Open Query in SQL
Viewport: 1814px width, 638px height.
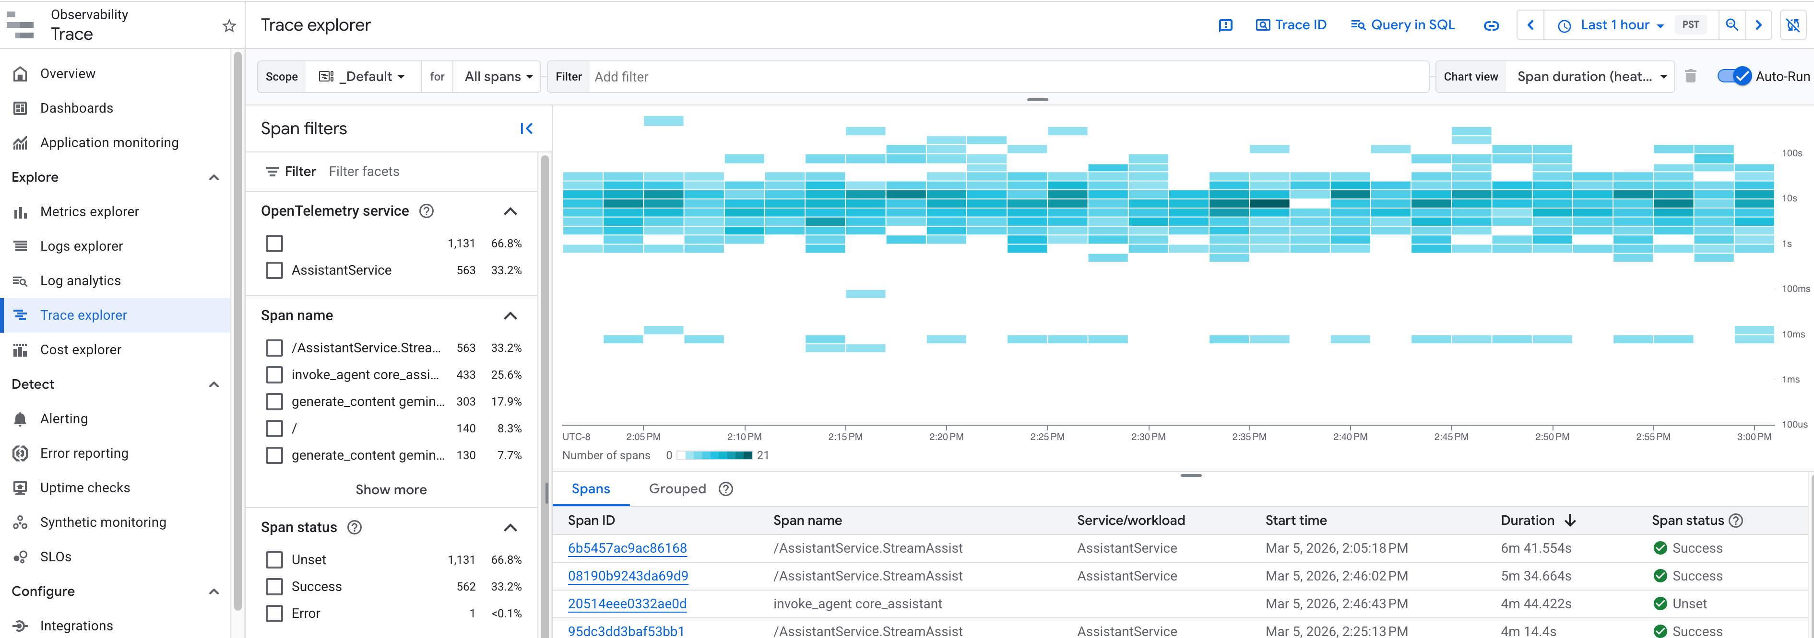[1402, 24]
